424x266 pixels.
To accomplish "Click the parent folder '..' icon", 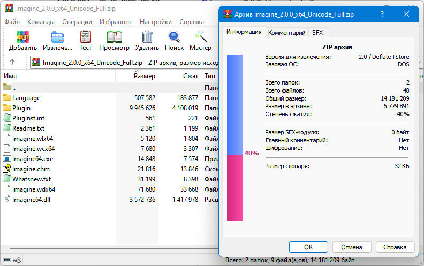I will click(x=7, y=87).
